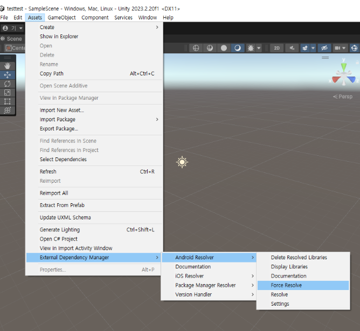Click Update UXML Schema
The width and height of the screenshot is (360, 331).
pyautogui.click(x=94, y=217)
